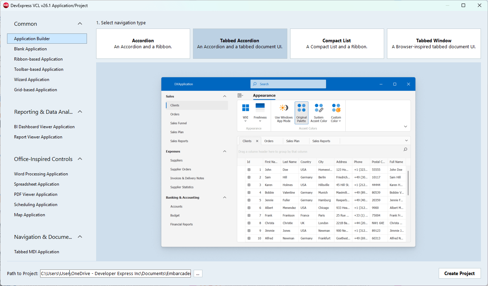Collapse the Banking & Accounting accordion group
The width and height of the screenshot is (488, 286).
(x=225, y=198)
